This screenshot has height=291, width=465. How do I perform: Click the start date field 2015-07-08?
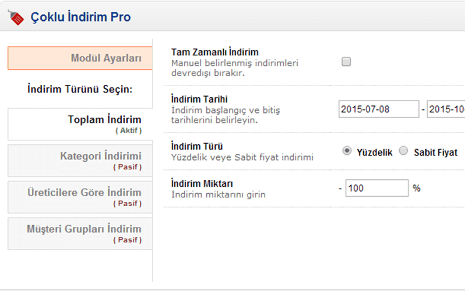(378, 109)
